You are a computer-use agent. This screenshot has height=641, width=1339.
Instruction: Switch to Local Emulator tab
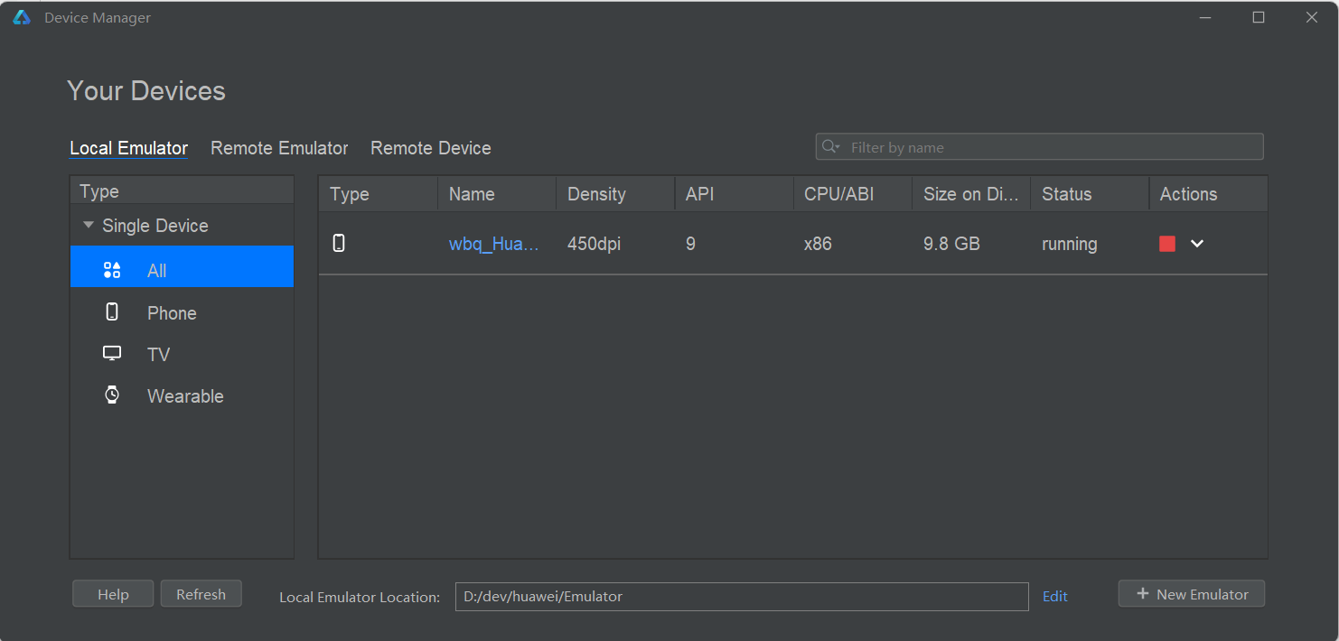[129, 148]
